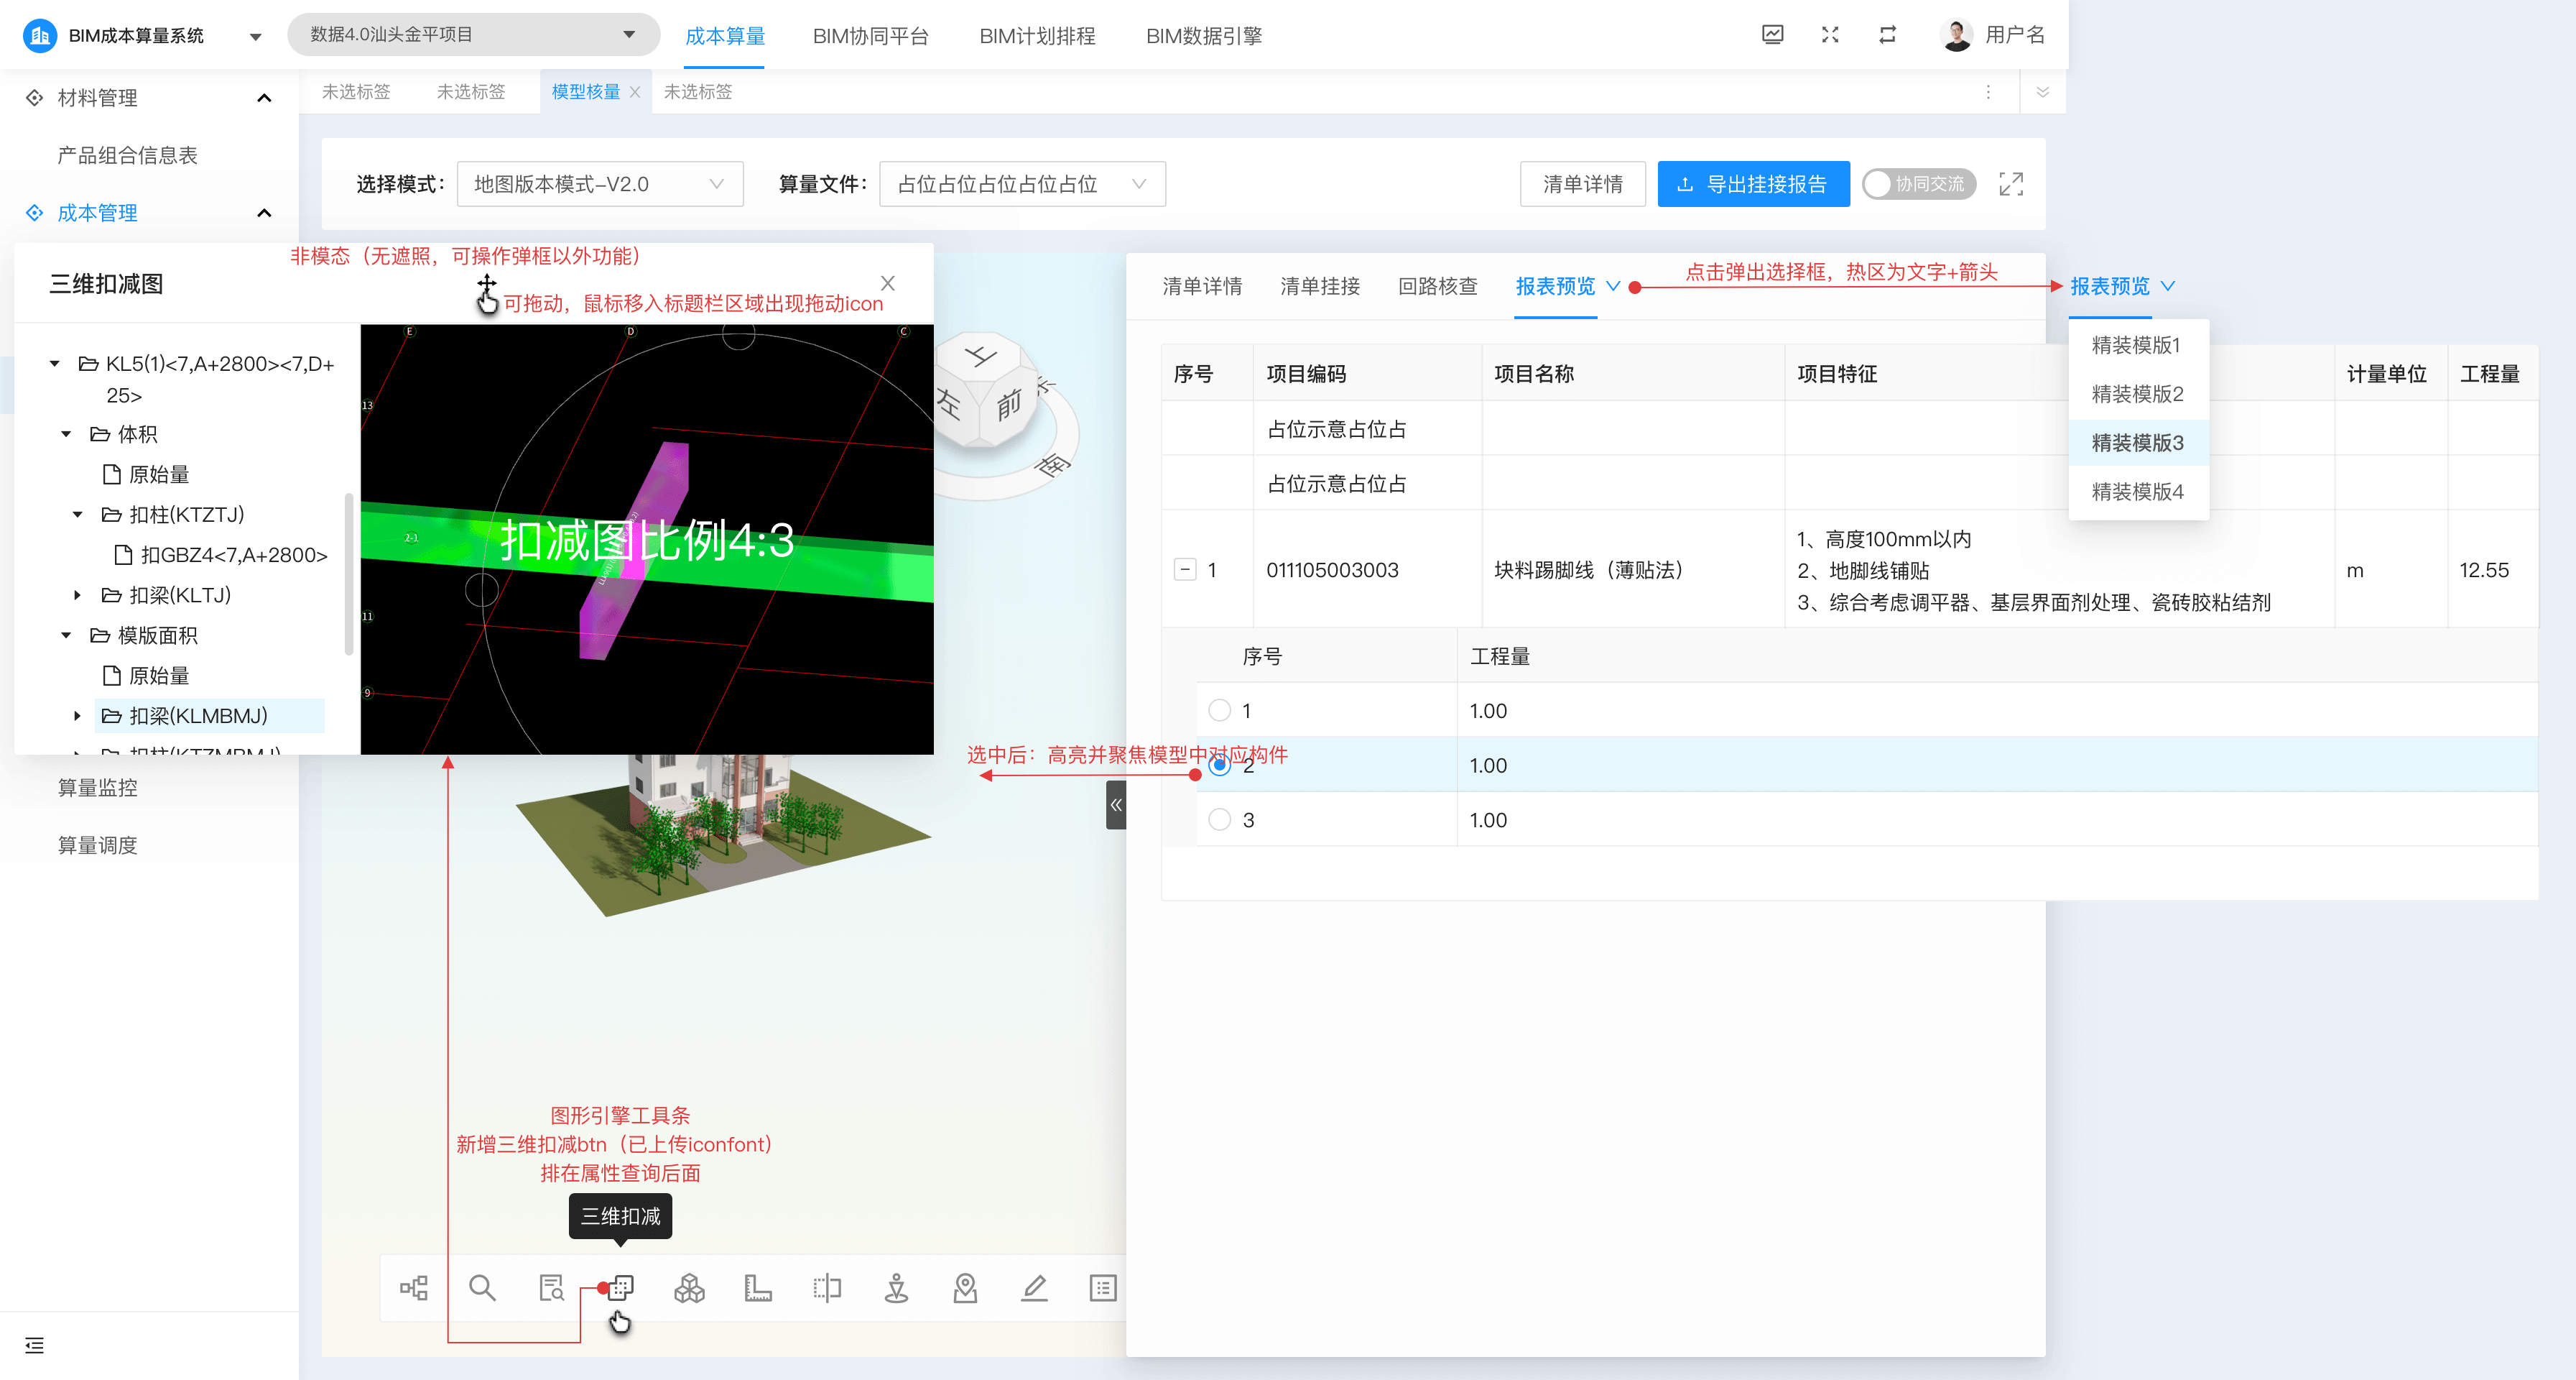Open the BIM协同平台 top menu
This screenshot has height=1380, width=2576.
[870, 36]
